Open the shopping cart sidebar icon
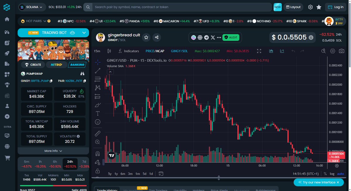Screen dimensions: 351x191 (7, 158)
